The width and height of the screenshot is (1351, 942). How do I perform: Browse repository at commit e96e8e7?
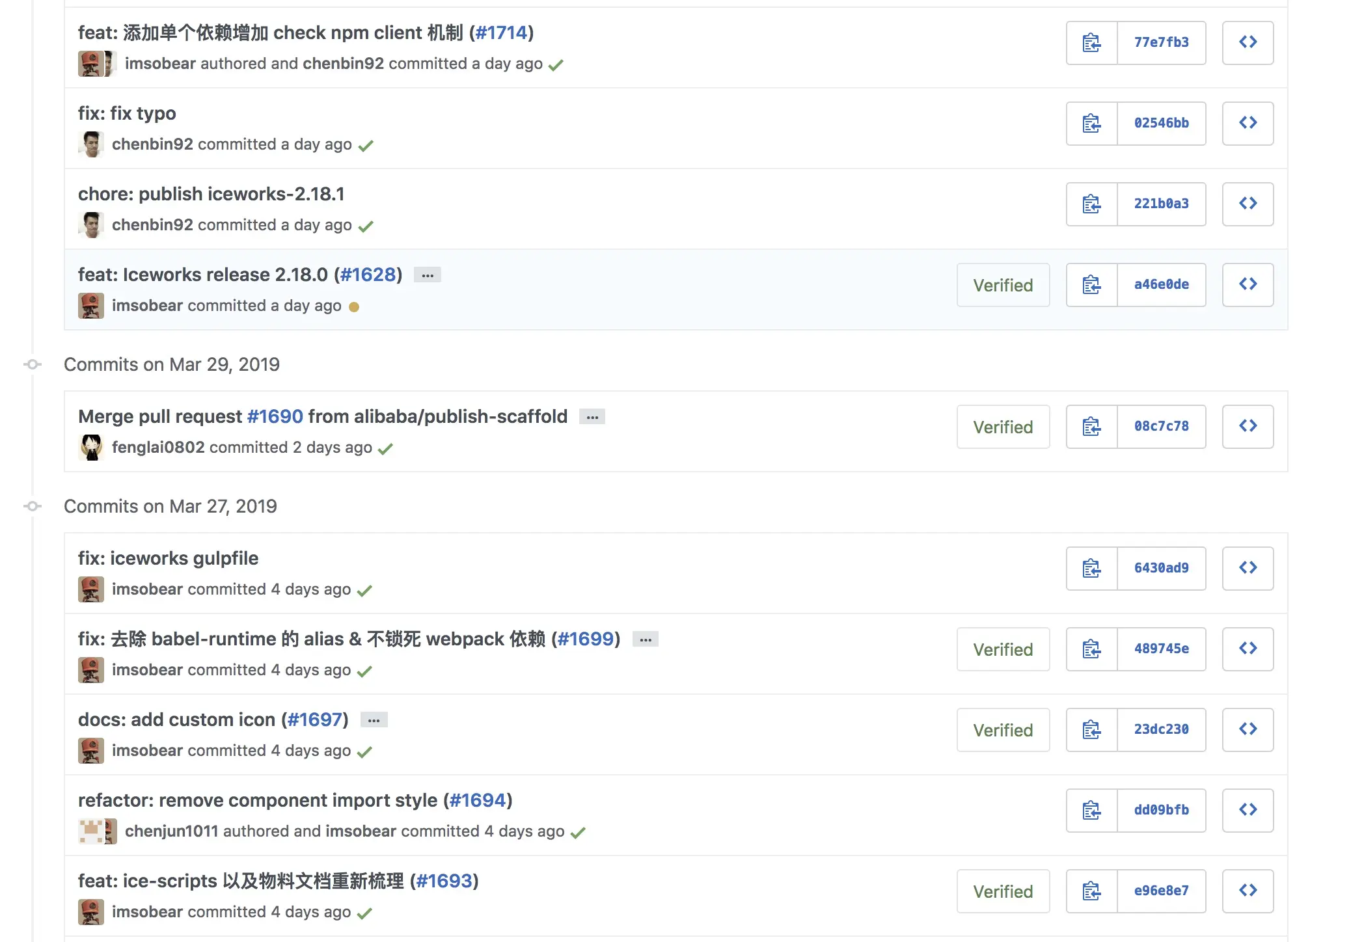[1248, 891]
